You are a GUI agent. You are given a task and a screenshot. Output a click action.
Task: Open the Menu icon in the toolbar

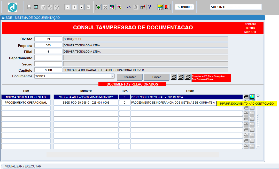[x=160, y=7]
